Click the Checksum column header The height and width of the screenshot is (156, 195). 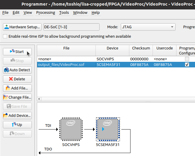[x=141, y=51]
